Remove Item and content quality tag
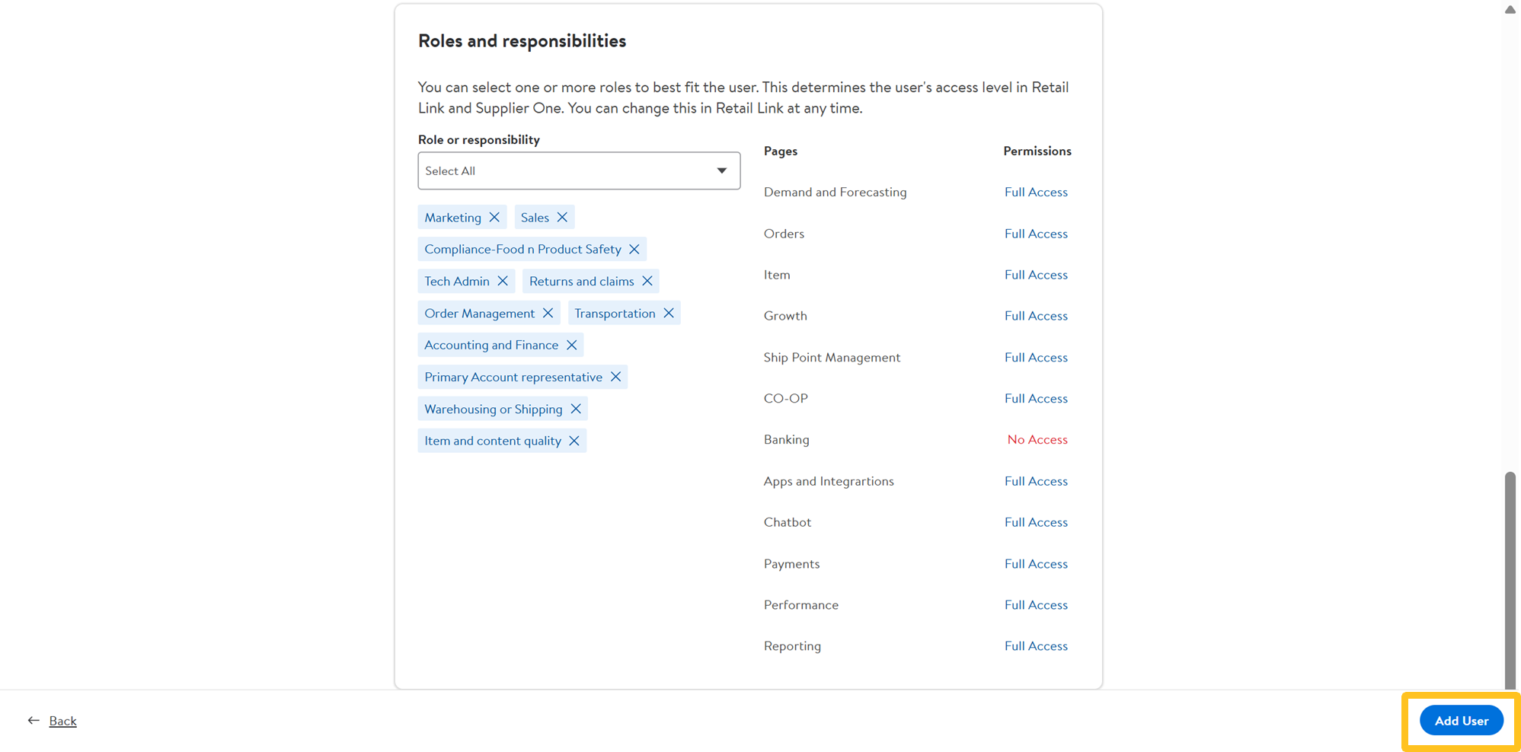The width and height of the screenshot is (1521, 752). tap(574, 441)
